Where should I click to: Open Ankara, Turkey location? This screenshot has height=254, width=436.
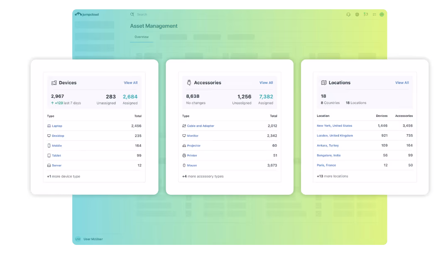[328, 145]
